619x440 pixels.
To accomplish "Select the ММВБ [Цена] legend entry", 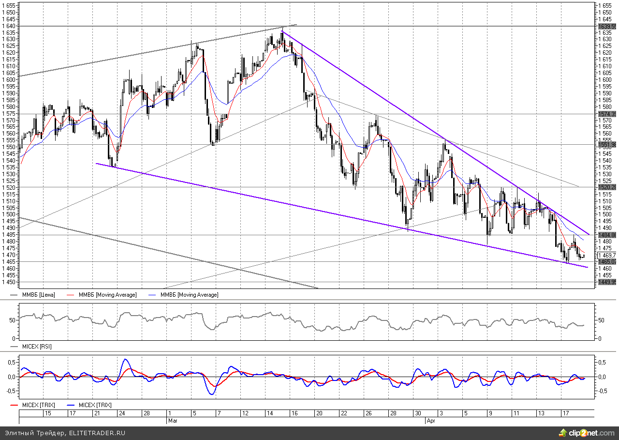I will pos(38,295).
